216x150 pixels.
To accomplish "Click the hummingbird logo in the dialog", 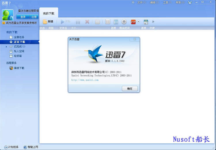I will pos(94,54).
